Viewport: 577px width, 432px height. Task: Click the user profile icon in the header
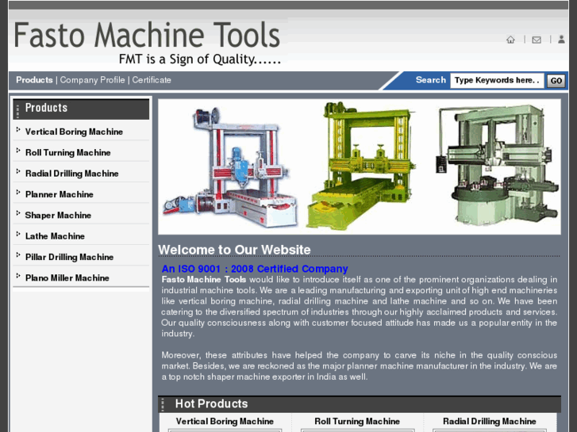click(561, 40)
